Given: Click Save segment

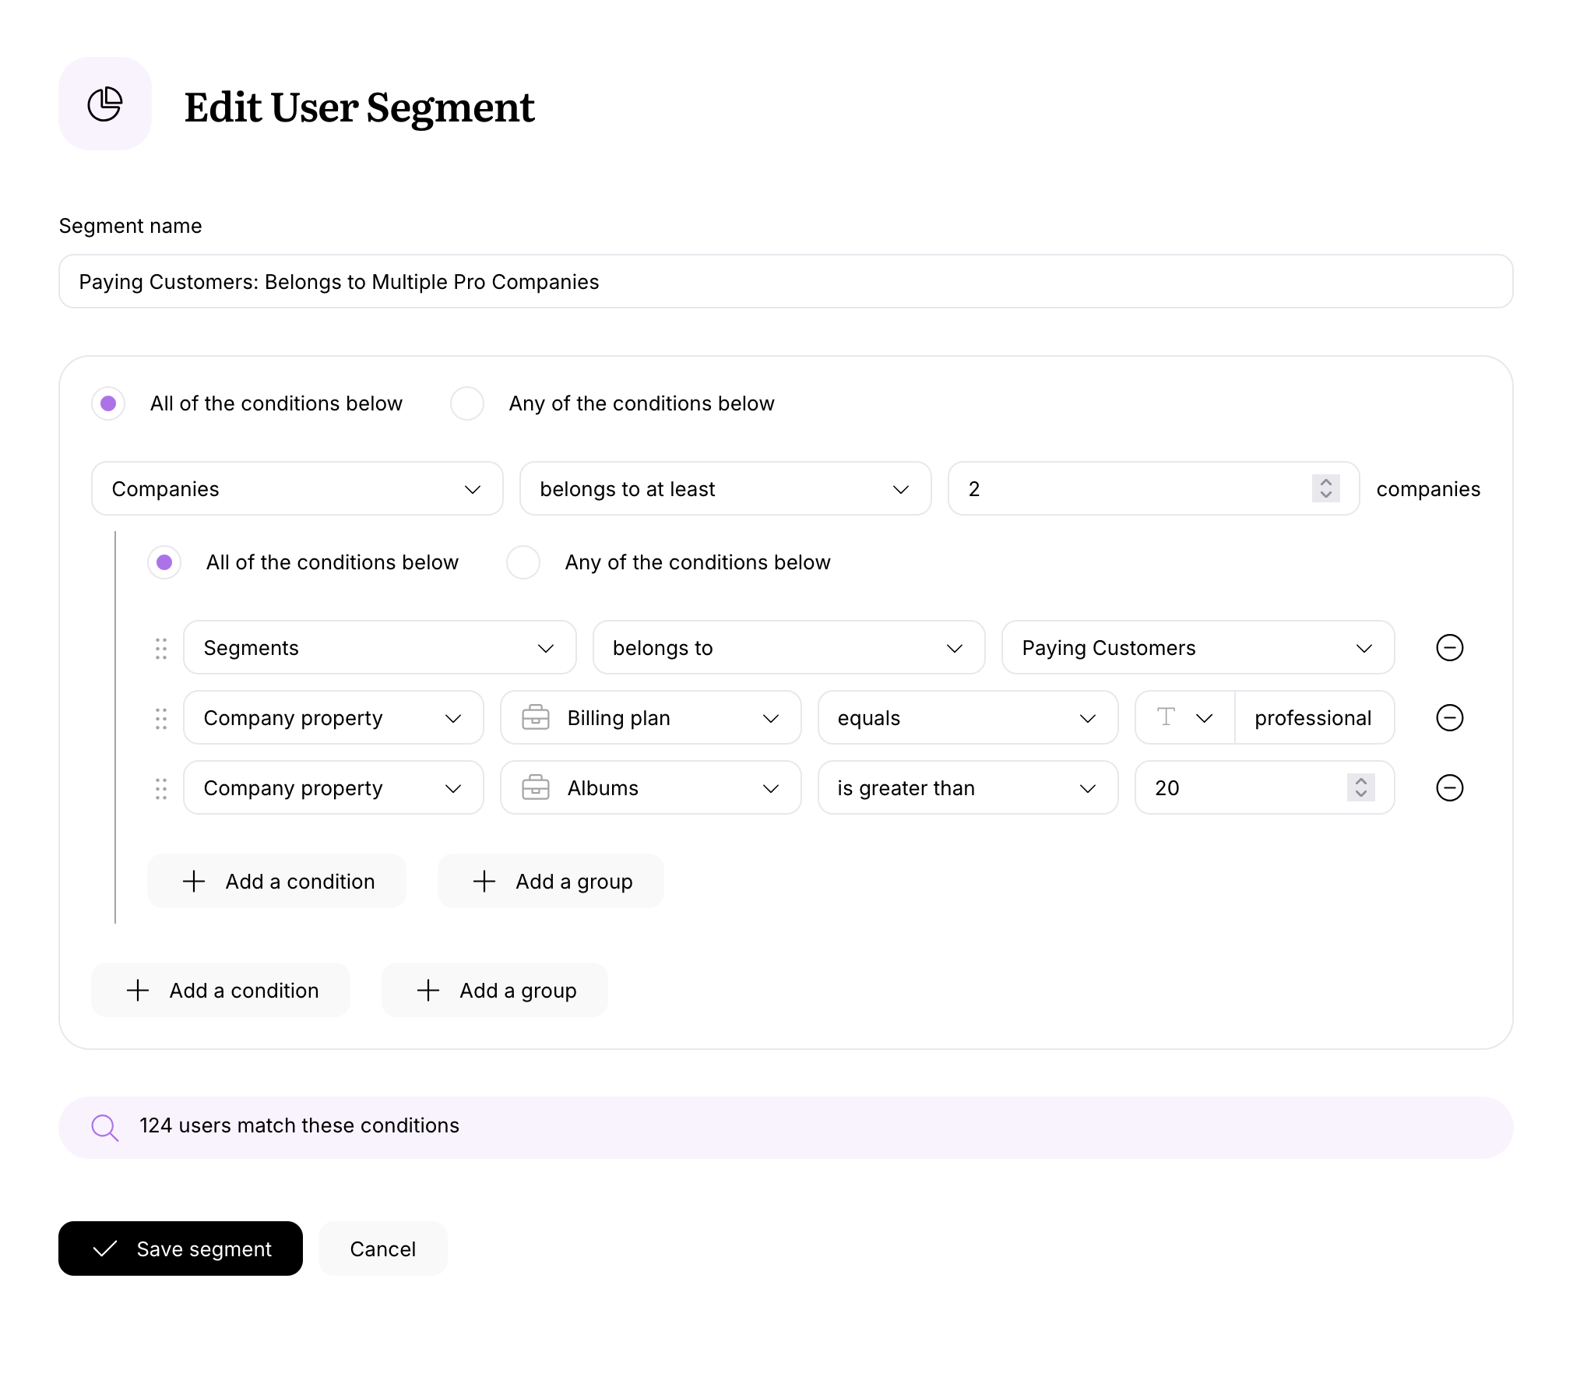Looking at the screenshot, I should point(180,1248).
